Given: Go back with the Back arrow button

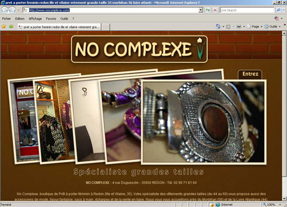Looking at the screenshot, I should pyautogui.click(x=5, y=10).
